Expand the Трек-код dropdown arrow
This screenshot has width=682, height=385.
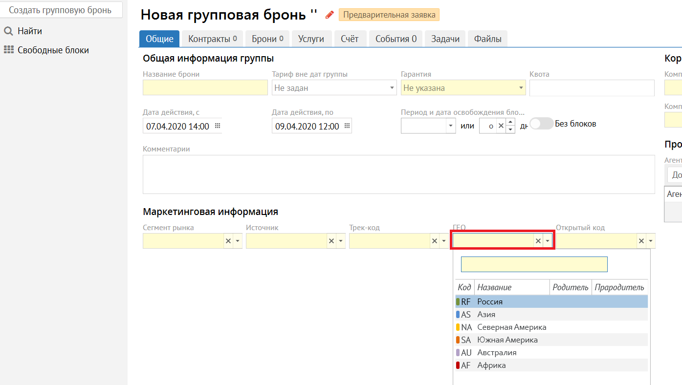[x=443, y=241]
